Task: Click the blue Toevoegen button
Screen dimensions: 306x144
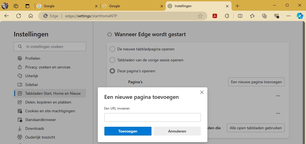Action: pos(128,131)
